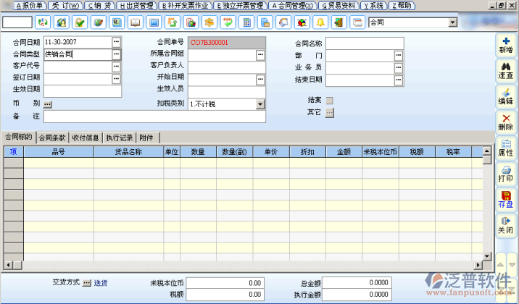This screenshot has height=304, width=519.
Task: Click the 其它 ellipsis button
Action: [329, 112]
